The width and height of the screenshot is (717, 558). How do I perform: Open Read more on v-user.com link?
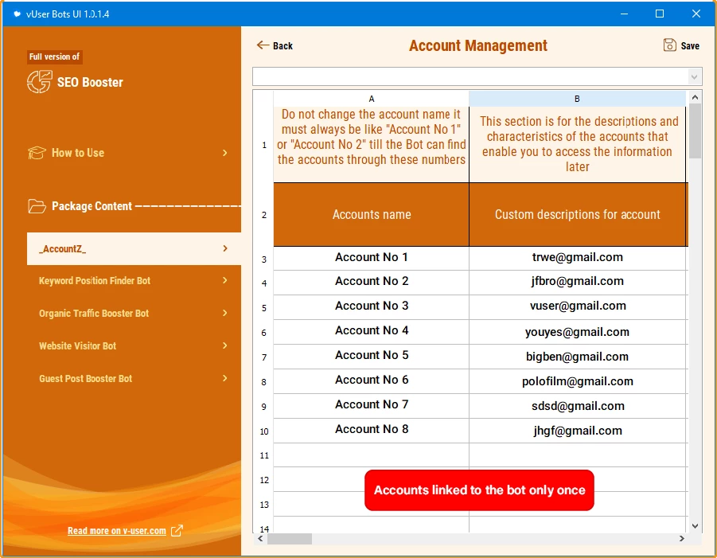point(117,531)
